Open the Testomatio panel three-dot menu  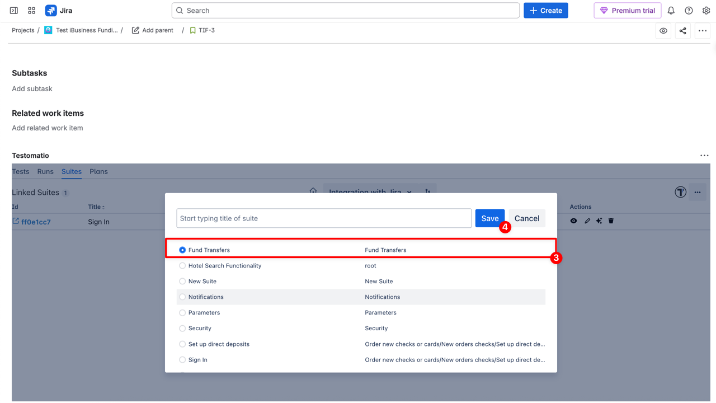[x=704, y=156]
